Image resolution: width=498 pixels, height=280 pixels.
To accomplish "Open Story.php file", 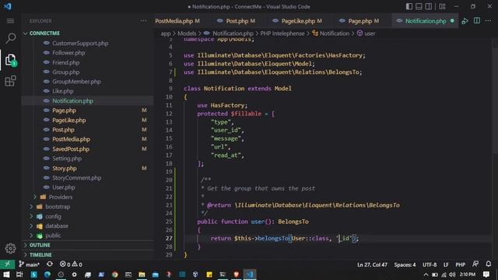I will (x=65, y=168).
